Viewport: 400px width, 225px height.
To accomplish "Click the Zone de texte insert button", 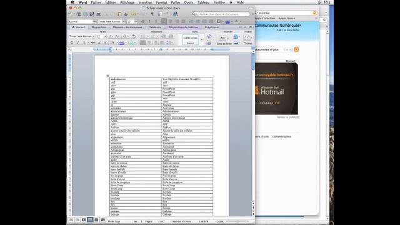I will click(224, 40).
